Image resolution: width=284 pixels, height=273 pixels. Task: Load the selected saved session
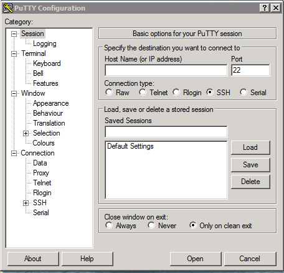250,147
